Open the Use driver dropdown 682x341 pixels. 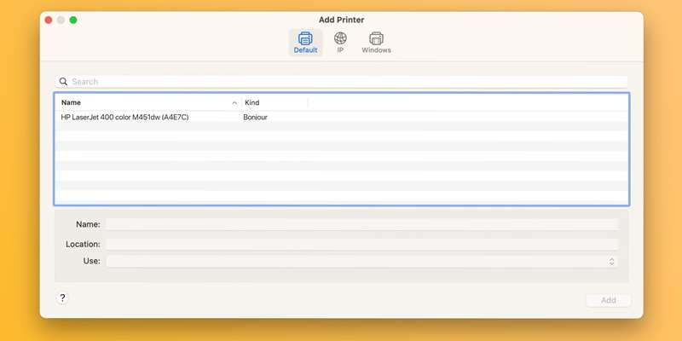pyautogui.click(x=361, y=261)
